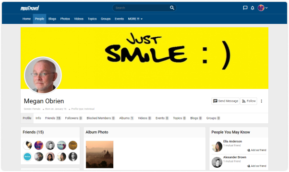This screenshot has height=172, width=289.
Task: Click the teal 'thrive' friend avatar
Action: click(27, 157)
